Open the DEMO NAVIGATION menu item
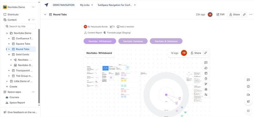 (x=63, y=5)
